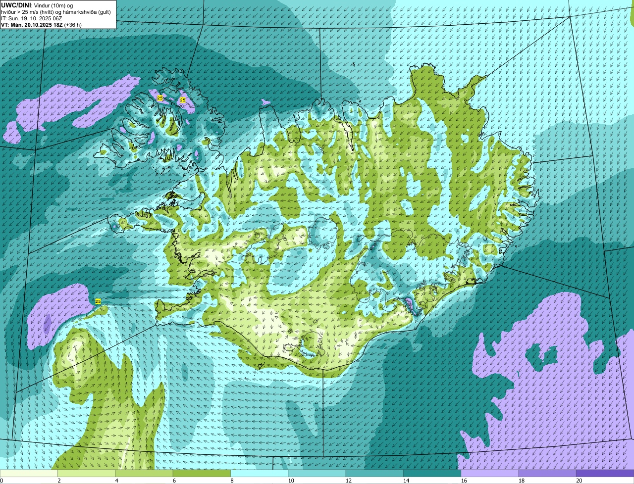The width and height of the screenshot is (634, 484).
Task: Click the scale label '2' under the legend
Action: [x=59, y=481]
